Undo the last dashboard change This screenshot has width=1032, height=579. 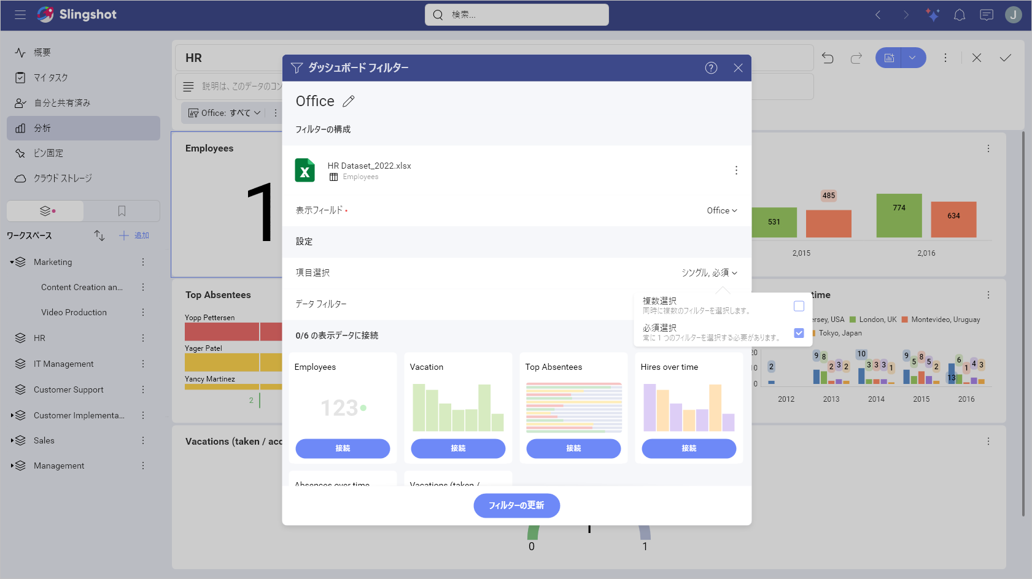pos(828,58)
